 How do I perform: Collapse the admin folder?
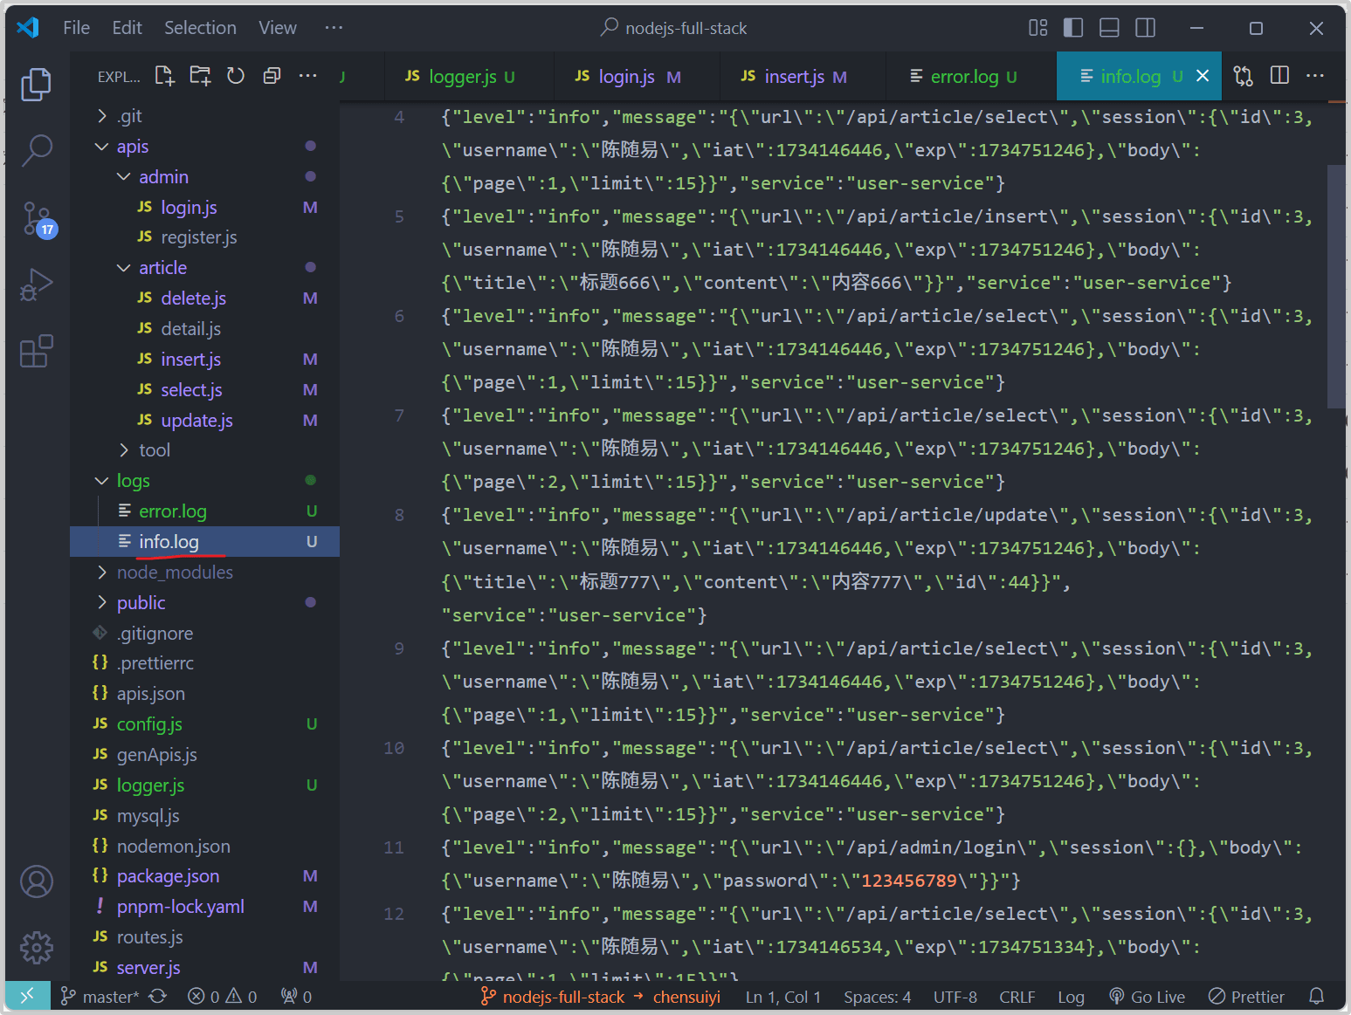coord(204,177)
